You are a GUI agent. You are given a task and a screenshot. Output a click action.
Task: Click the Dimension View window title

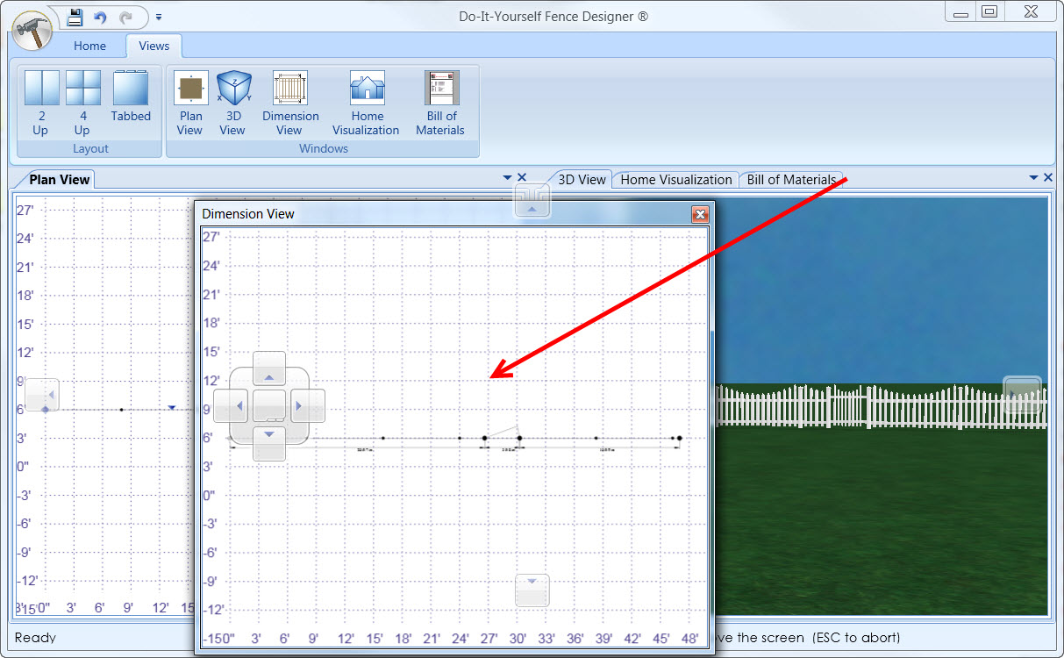click(x=248, y=213)
